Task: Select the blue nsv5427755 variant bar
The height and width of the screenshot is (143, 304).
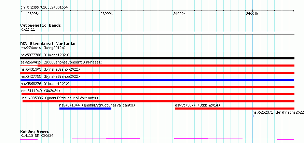Action: click(x=157, y=80)
